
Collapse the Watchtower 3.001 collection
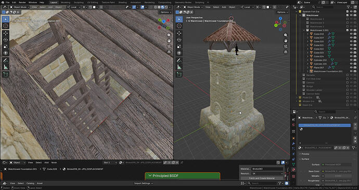pyautogui.click(x=304, y=30)
